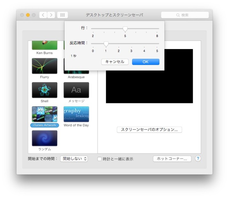
Task: Click the 行 slider handle
Action: click(x=125, y=29)
